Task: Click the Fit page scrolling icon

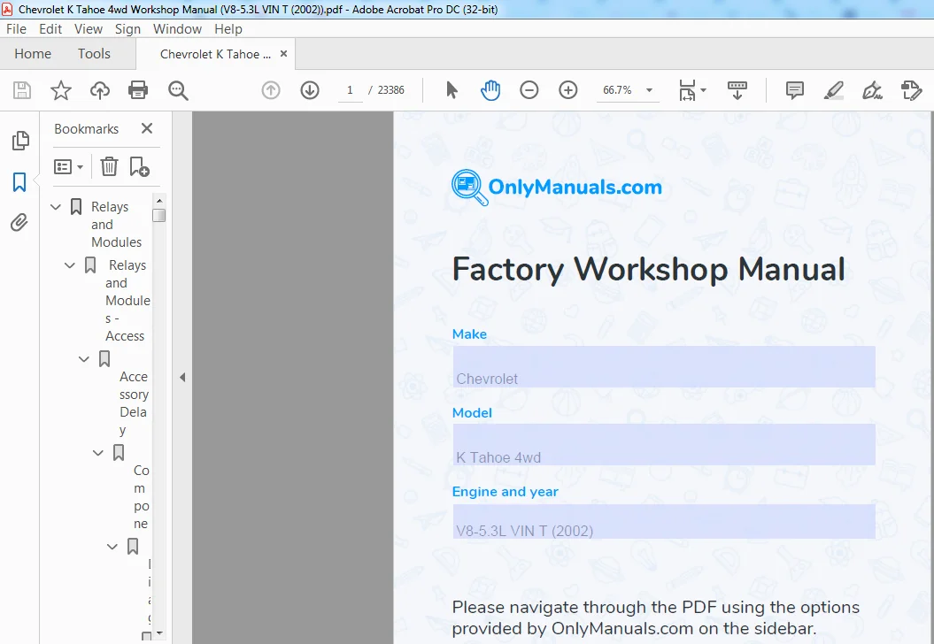Action: click(687, 90)
